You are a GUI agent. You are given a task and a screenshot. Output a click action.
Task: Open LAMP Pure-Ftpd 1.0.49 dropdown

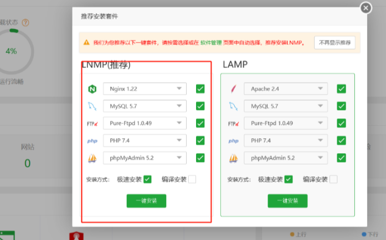(x=286, y=123)
